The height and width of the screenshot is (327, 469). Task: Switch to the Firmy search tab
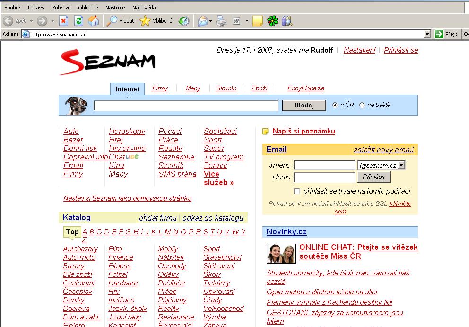click(160, 88)
